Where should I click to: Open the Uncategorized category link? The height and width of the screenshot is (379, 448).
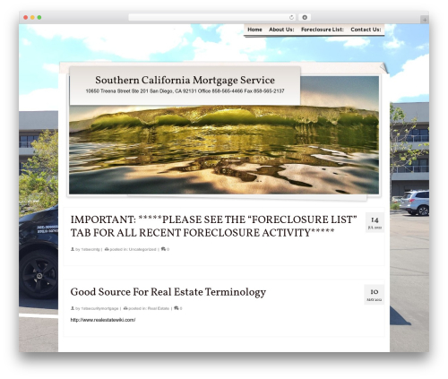(x=142, y=249)
